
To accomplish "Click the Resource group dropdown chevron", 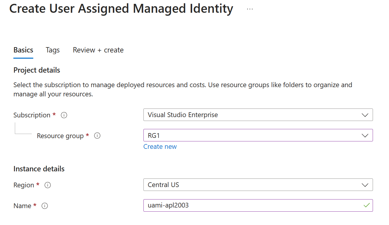I will click(365, 135).
